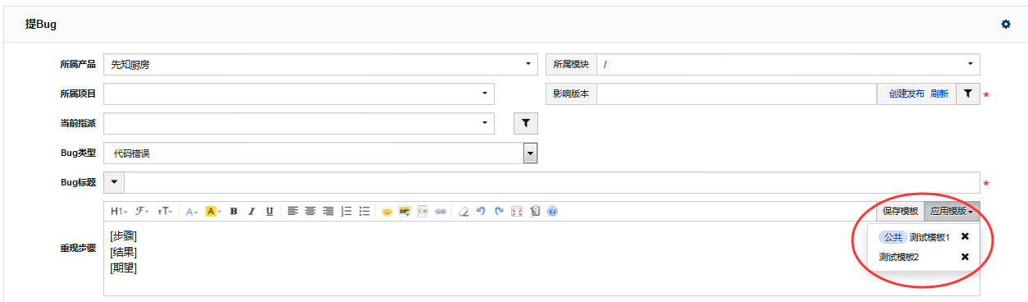This screenshot has height=302, width=1028.
Task: Open the 所属模块 dropdown
Action: 788,64
